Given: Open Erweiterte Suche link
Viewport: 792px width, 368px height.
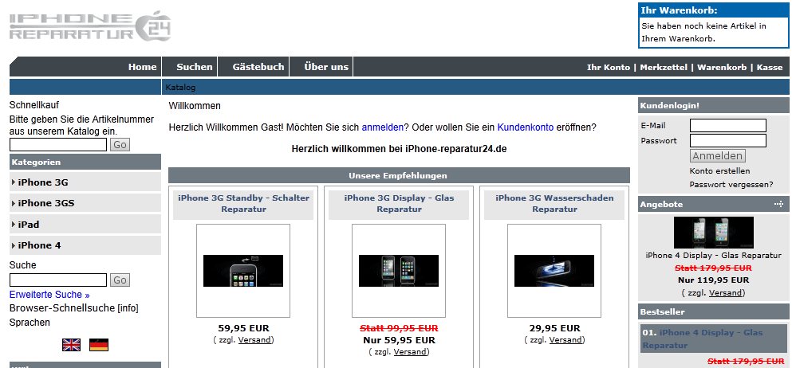Looking at the screenshot, I should [x=49, y=295].
